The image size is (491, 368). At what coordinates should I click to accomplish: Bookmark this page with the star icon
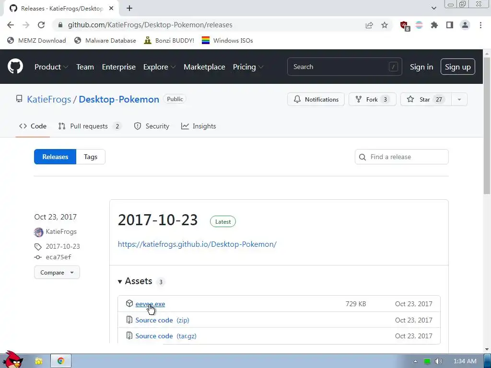tap(385, 25)
